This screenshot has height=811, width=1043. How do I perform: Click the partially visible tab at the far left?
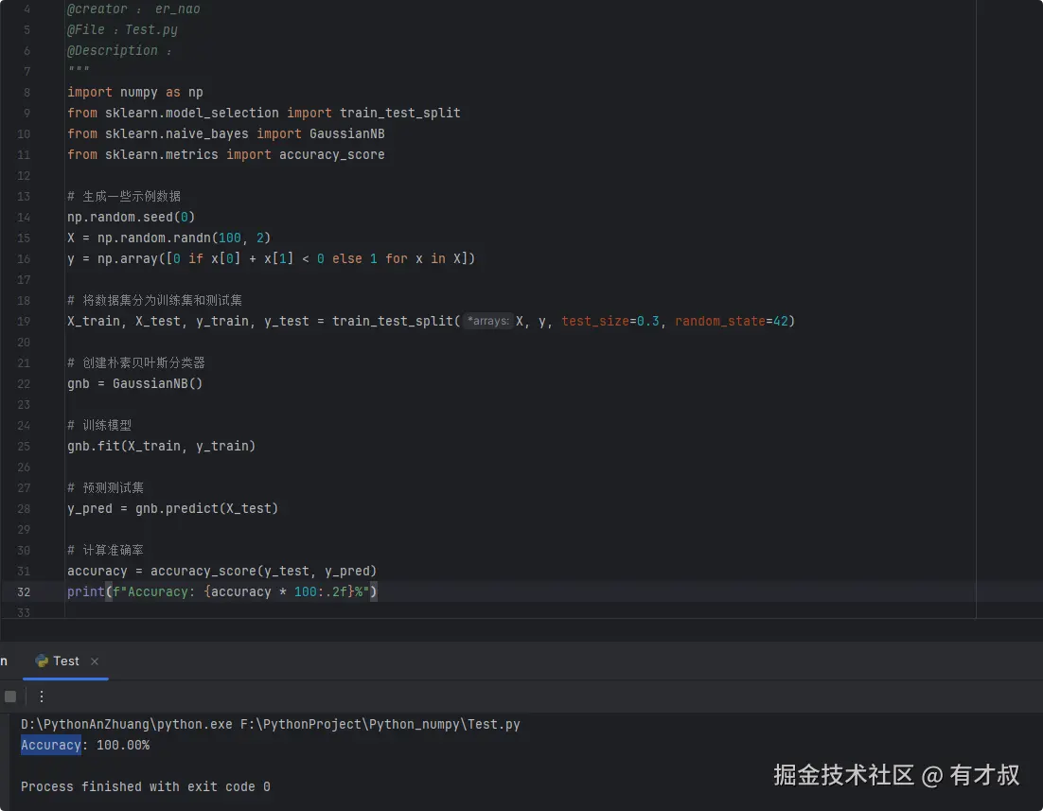4,661
